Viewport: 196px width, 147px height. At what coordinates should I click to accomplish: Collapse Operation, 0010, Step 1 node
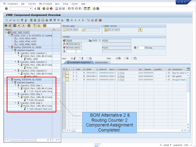click(x=16, y=85)
